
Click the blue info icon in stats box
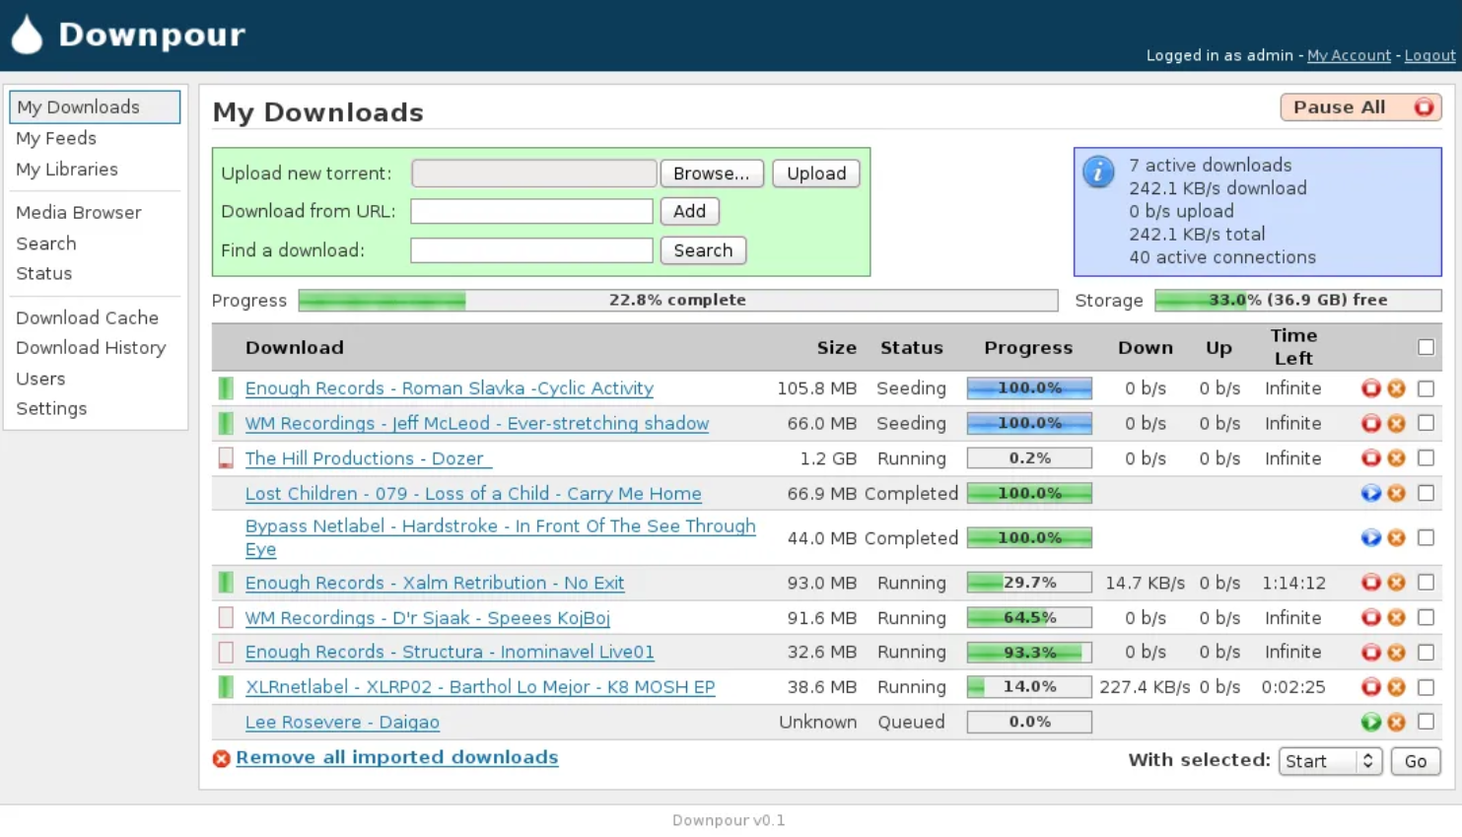1098,172
